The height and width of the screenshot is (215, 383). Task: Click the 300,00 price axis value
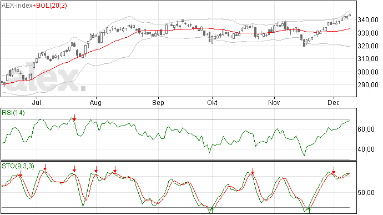pyautogui.click(x=368, y=72)
